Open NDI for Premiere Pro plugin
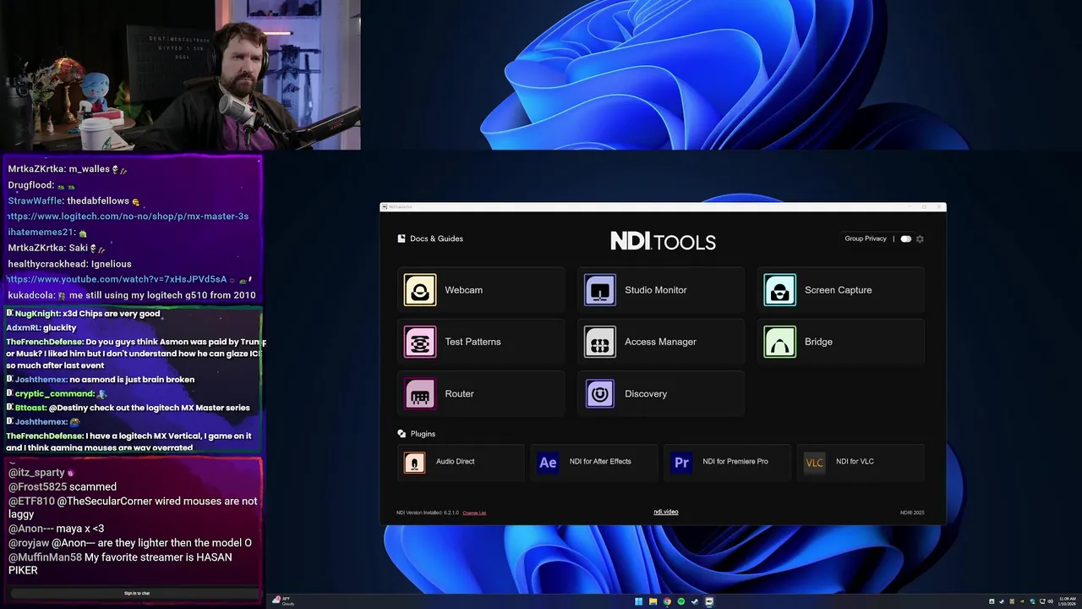1082x609 pixels. coord(727,462)
